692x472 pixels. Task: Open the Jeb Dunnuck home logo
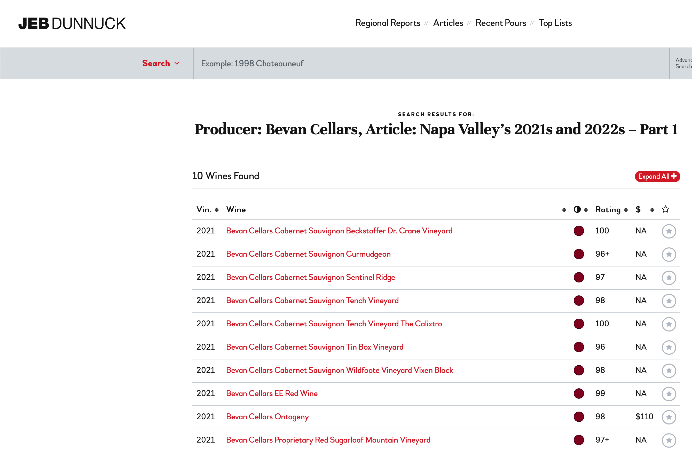pyautogui.click(x=72, y=23)
